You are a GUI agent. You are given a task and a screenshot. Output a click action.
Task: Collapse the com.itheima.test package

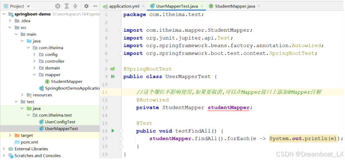(x=28, y=115)
